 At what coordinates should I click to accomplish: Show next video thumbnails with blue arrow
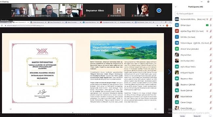pyautogui.click(x=159, y=10)
